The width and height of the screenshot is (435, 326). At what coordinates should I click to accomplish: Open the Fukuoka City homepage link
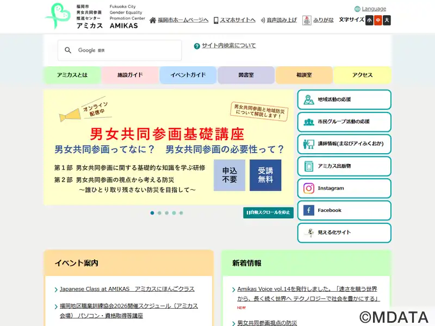point(183,20)
